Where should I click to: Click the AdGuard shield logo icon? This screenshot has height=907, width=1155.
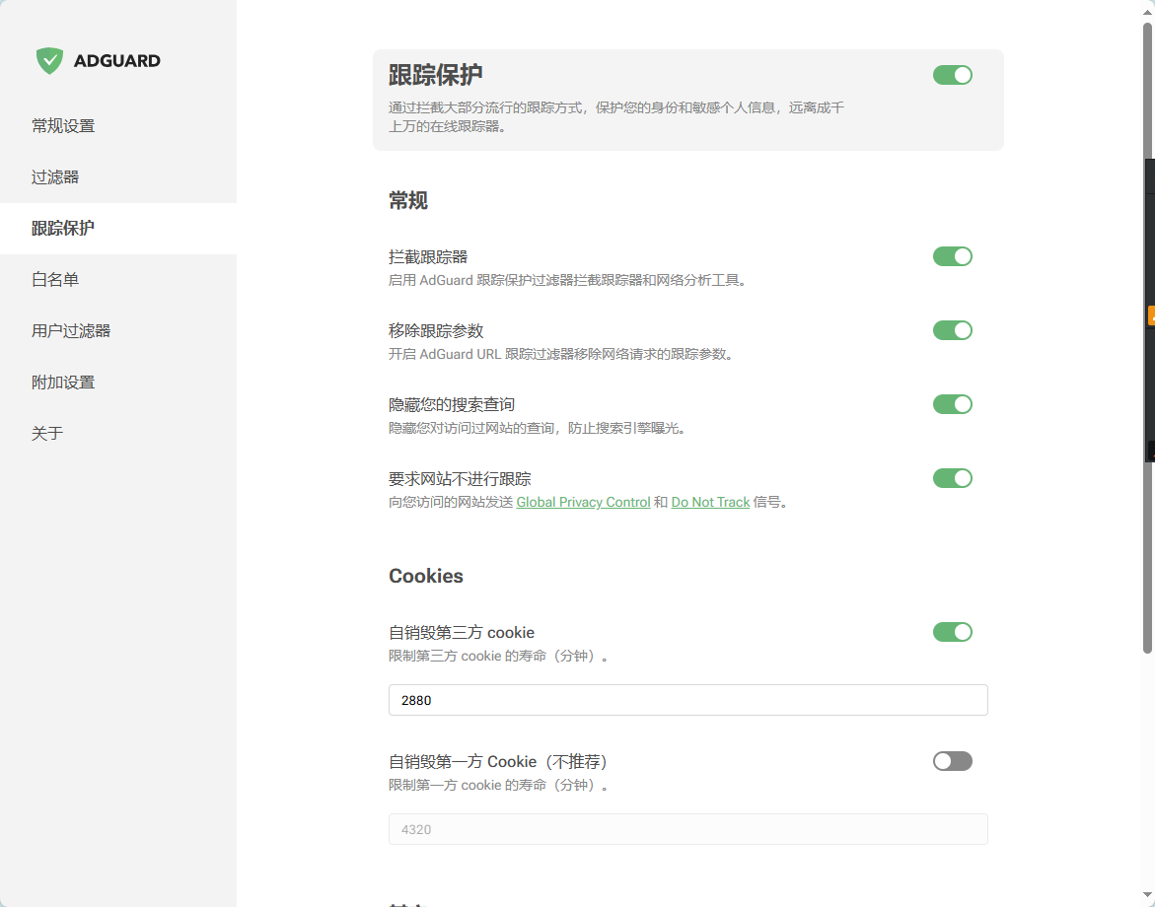point(49,60)
